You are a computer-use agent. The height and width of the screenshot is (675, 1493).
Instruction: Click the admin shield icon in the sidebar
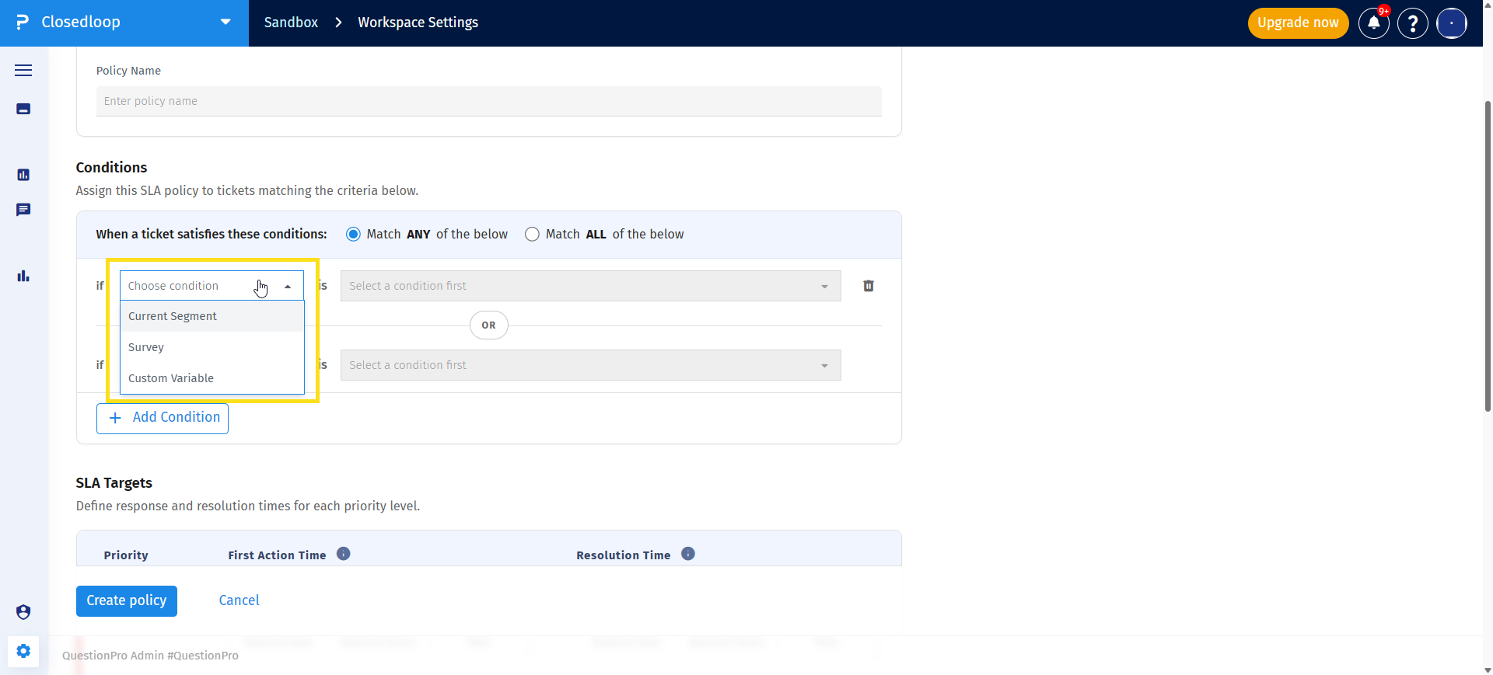[23, 612]
